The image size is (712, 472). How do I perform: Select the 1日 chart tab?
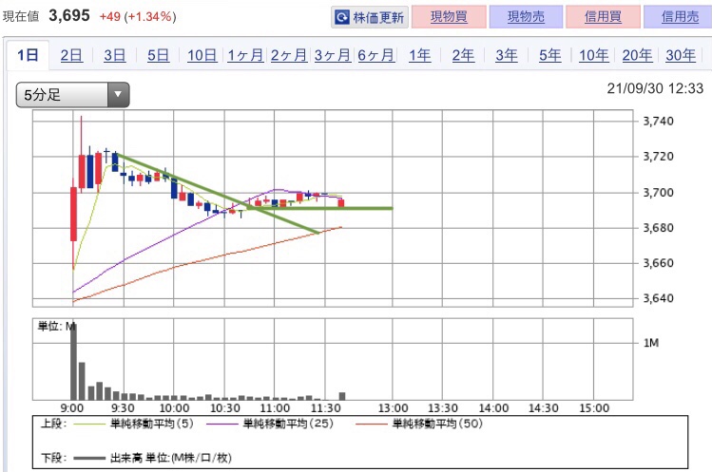[x=28, y=55]
